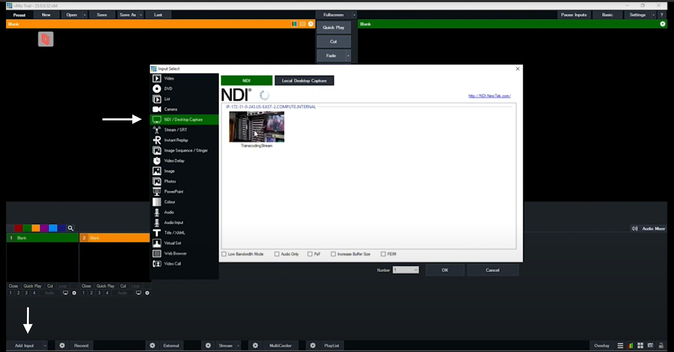This screenshot has height=352, width=674.
Task: Switch to Local Desktop Capture tab
Action: click(304, 80)
